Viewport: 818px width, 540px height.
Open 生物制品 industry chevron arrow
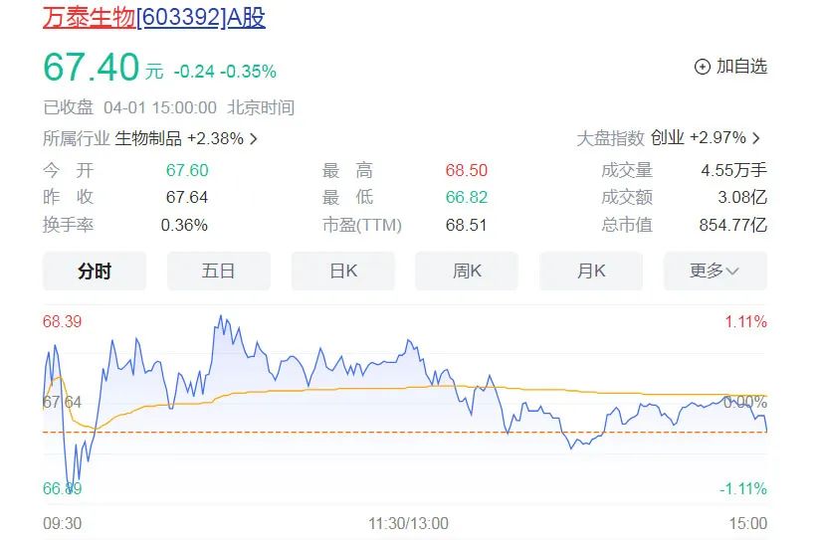pos(254,138)
